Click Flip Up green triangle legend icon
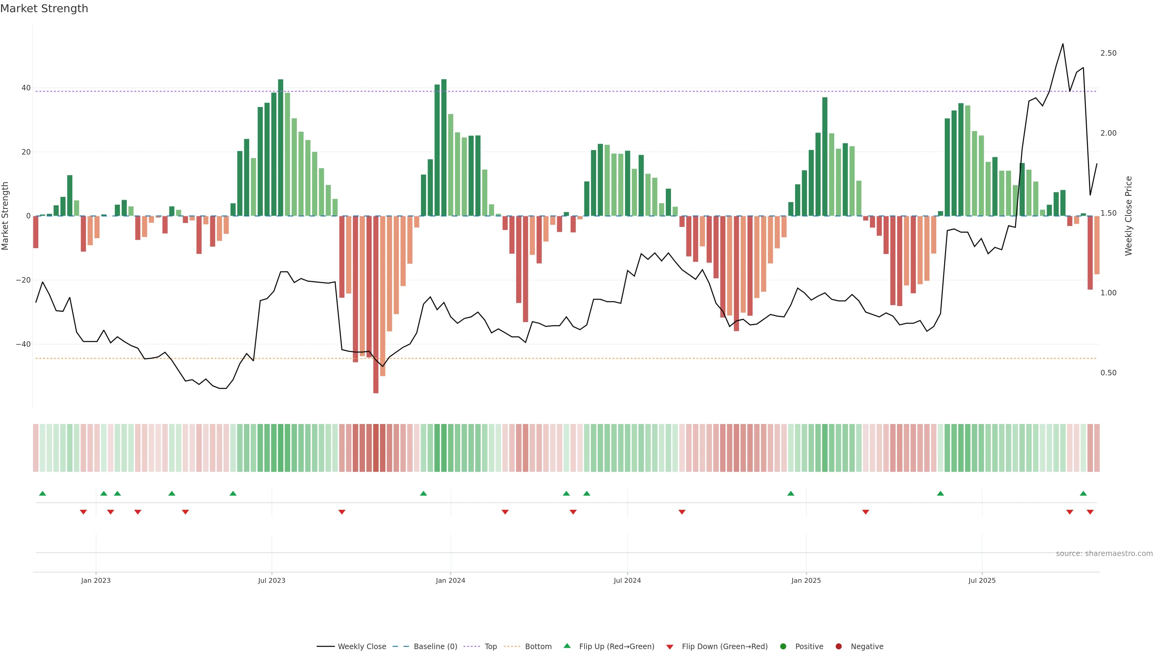This screenshot has height=657, width=1168. (x=567, y=646)
